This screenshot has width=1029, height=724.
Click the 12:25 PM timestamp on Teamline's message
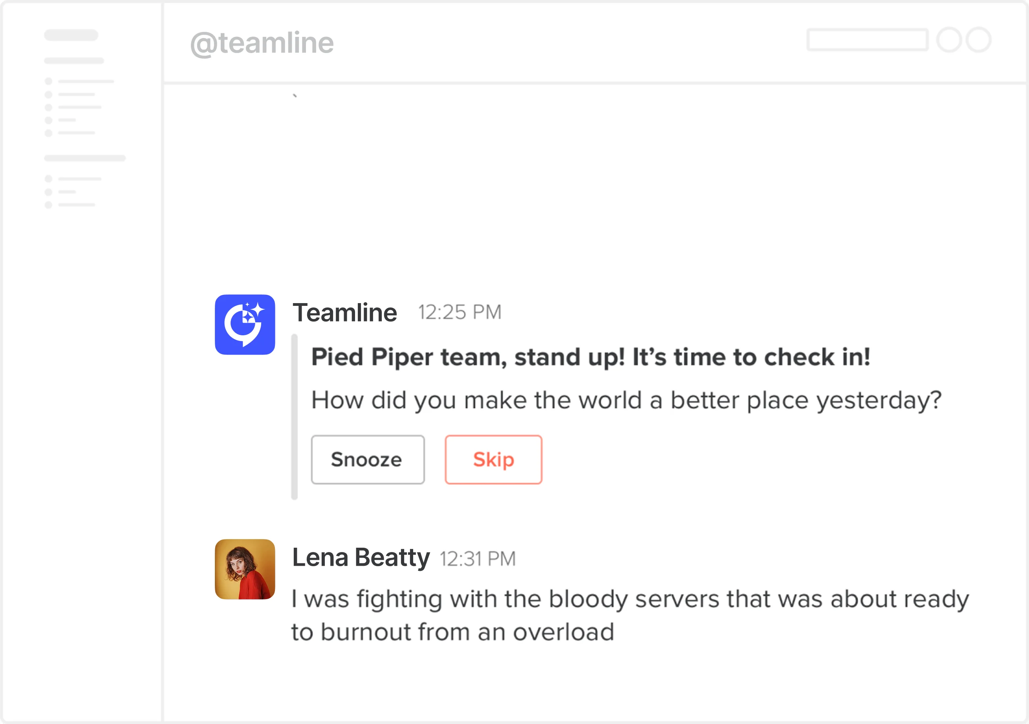click(x=459, y=311)
